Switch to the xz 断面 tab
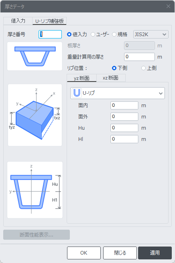175x263 pixels. (111, 78)
